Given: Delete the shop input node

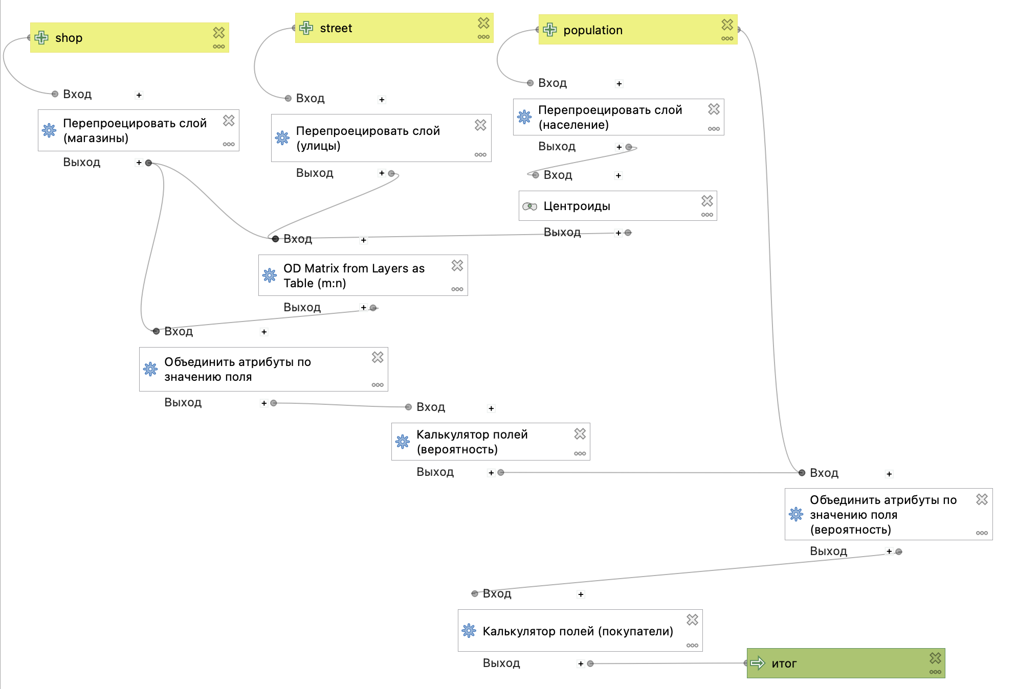Looking at the screenshot, I should click(x=219, y=33).
